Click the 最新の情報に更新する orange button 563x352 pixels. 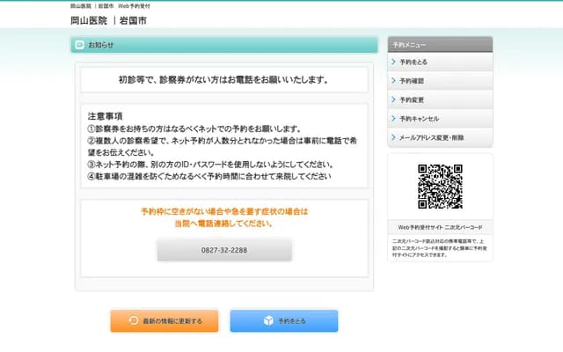pyautogui.click(x=165, y=320)
